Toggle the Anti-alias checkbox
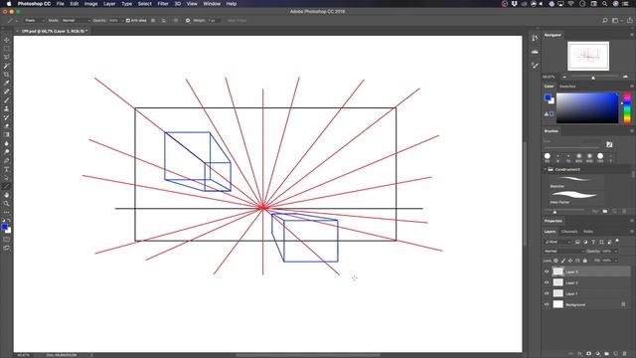Viewport: 636px width, 358px height. [128, 20]
